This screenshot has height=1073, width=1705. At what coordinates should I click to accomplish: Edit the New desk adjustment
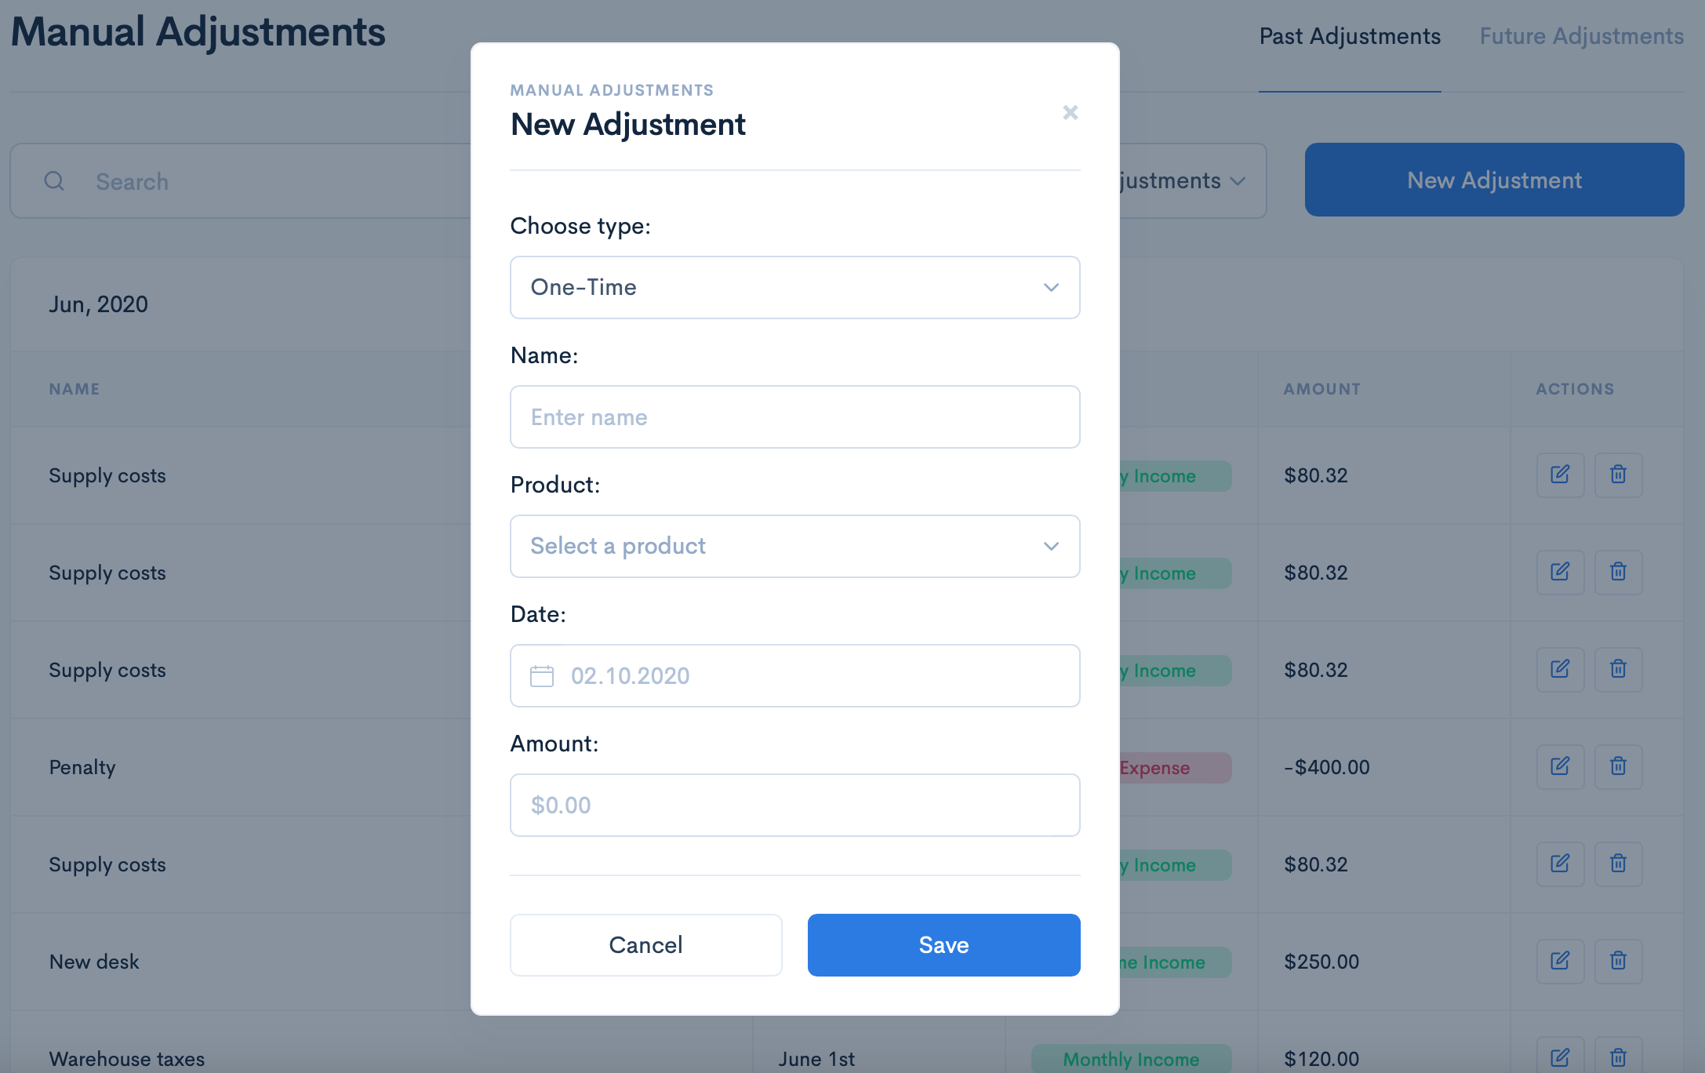[x=1559, y=961]
